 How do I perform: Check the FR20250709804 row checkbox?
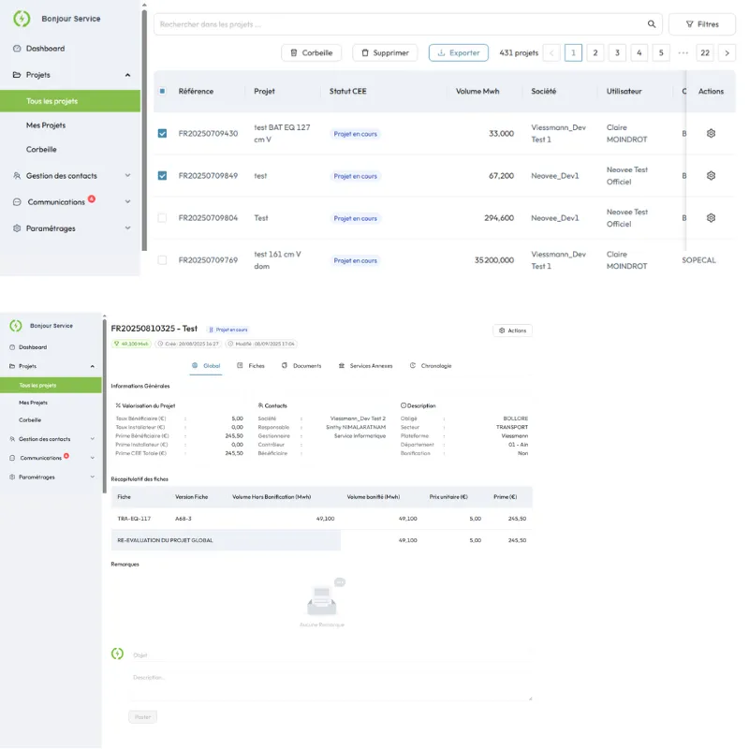point(164,217)
